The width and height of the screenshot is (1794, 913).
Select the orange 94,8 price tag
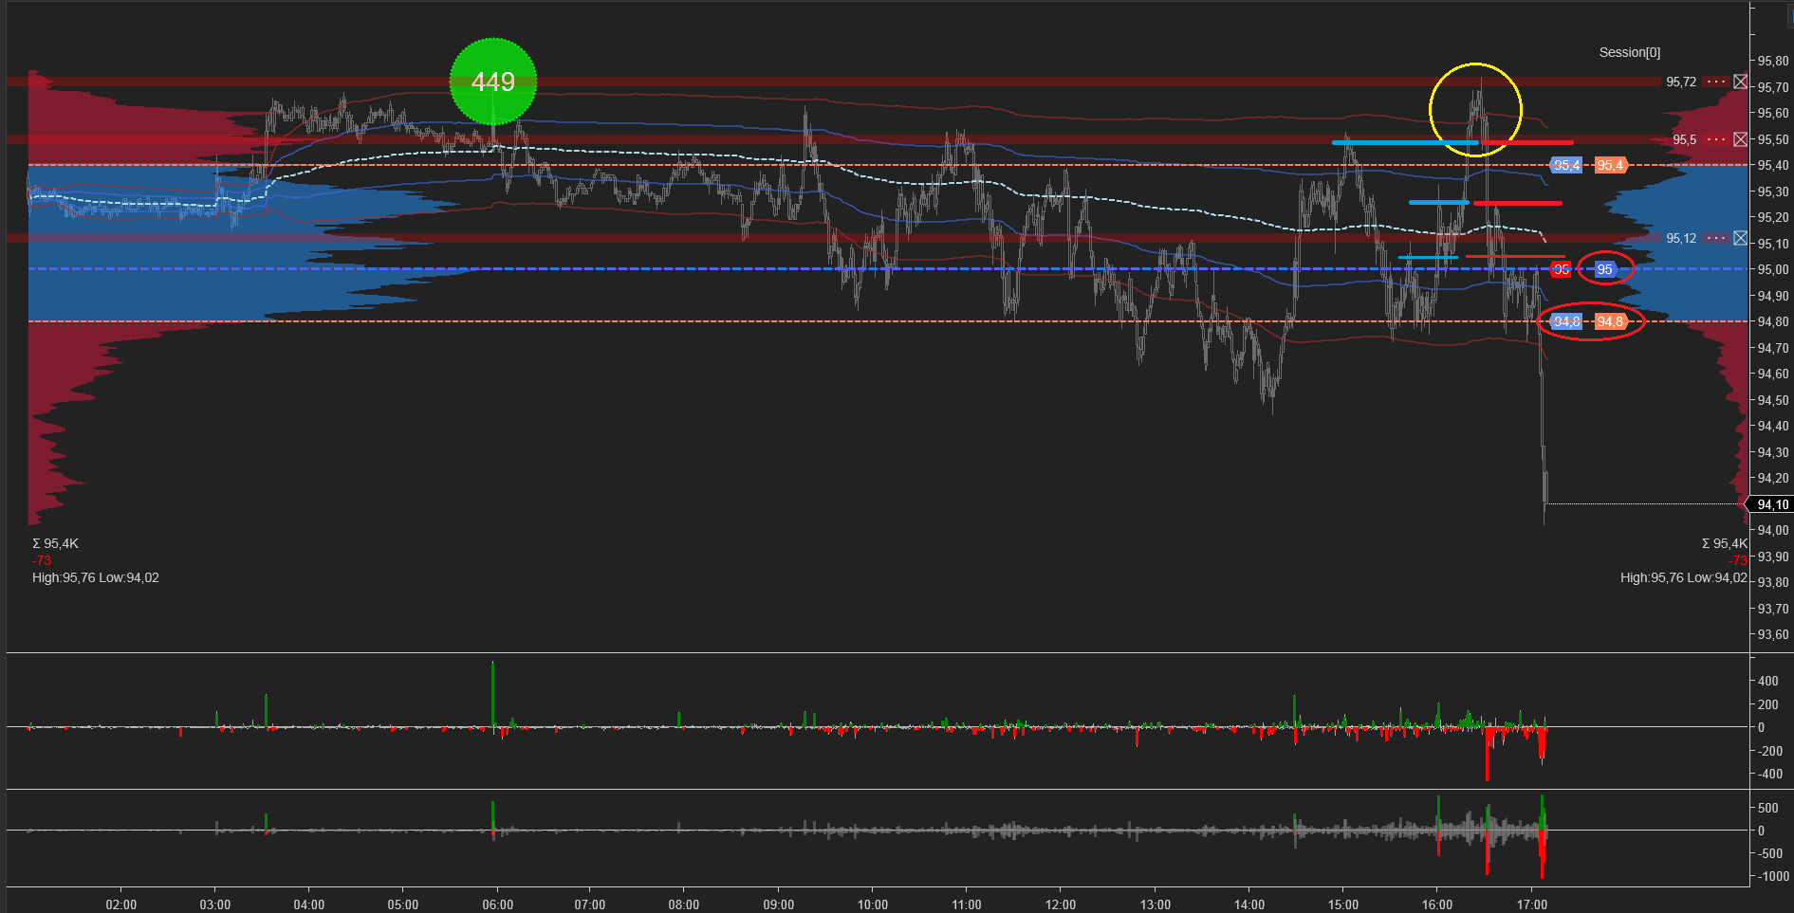pyautogui.click(x=1610, y=321)
